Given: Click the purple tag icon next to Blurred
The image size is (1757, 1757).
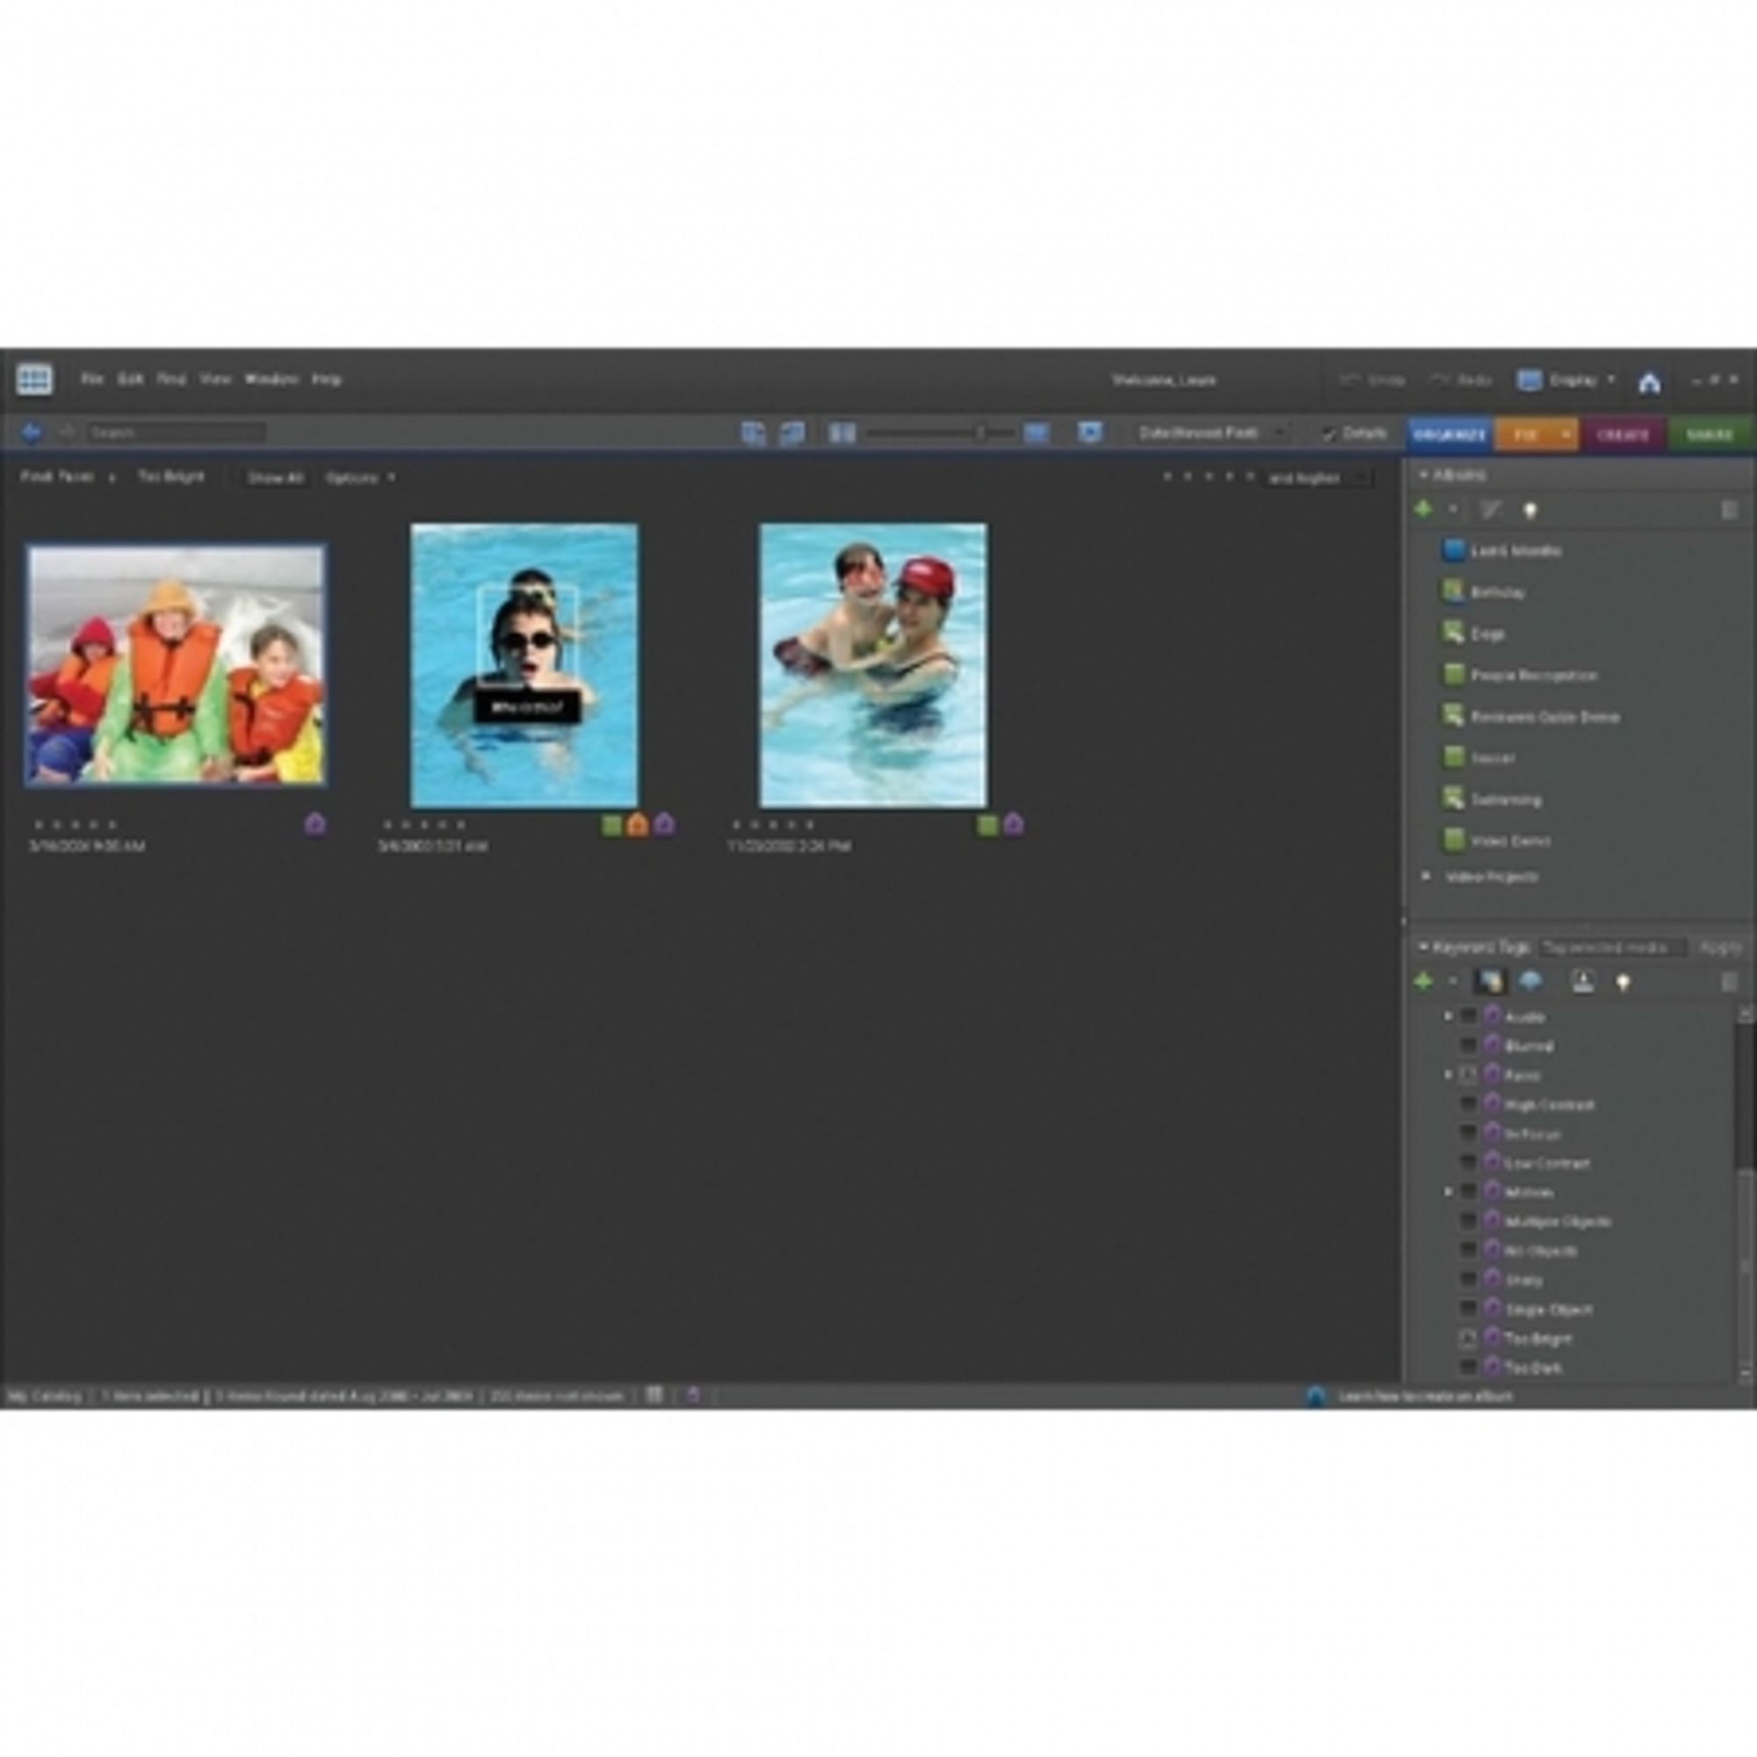Looking at the screenshot, I should pos(1492,1045).
